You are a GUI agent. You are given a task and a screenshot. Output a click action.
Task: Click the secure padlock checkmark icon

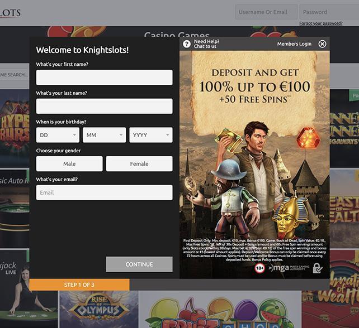pyautogui.click(x=318, y=268)
